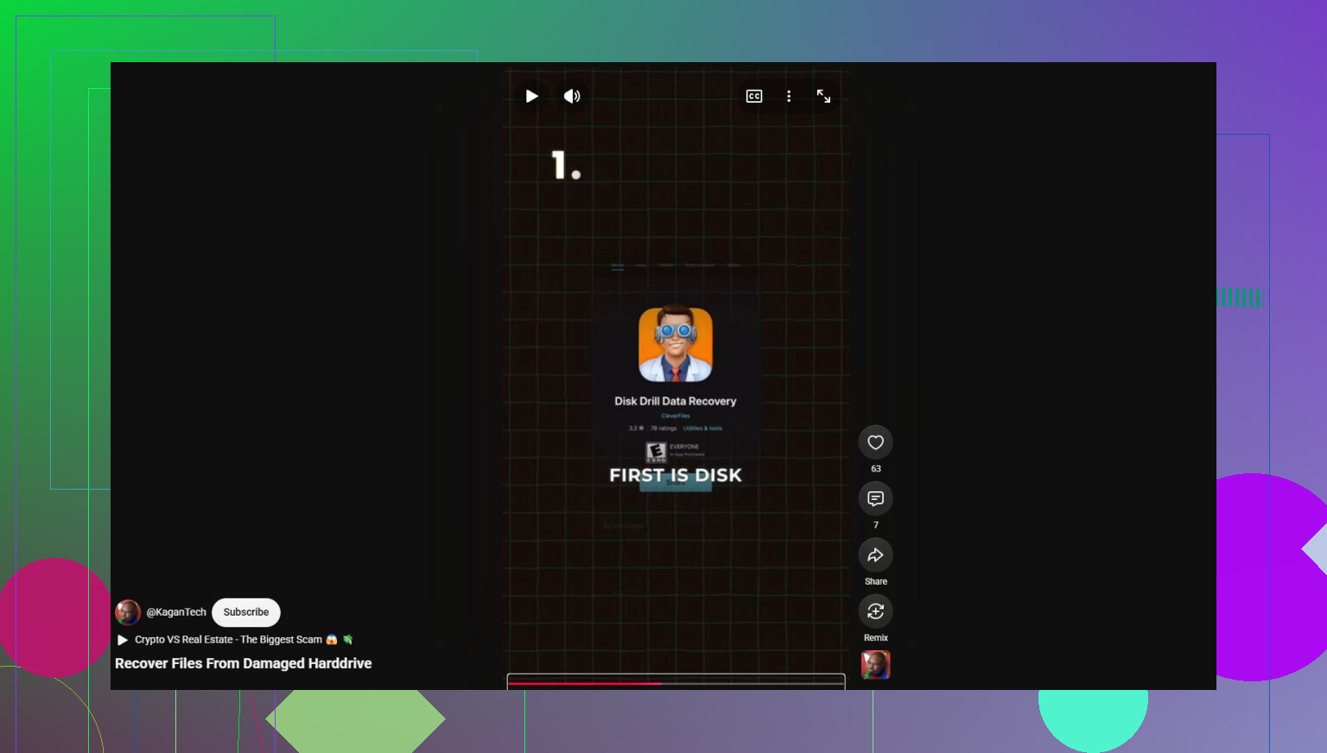Open the sound source thumbnail
The height and width of the screenshot is (753, 1327).
875,665
